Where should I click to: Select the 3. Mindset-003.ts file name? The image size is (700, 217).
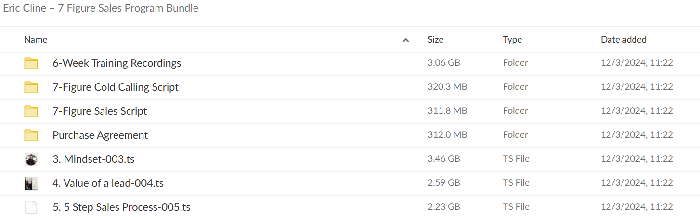click(93, 159)
